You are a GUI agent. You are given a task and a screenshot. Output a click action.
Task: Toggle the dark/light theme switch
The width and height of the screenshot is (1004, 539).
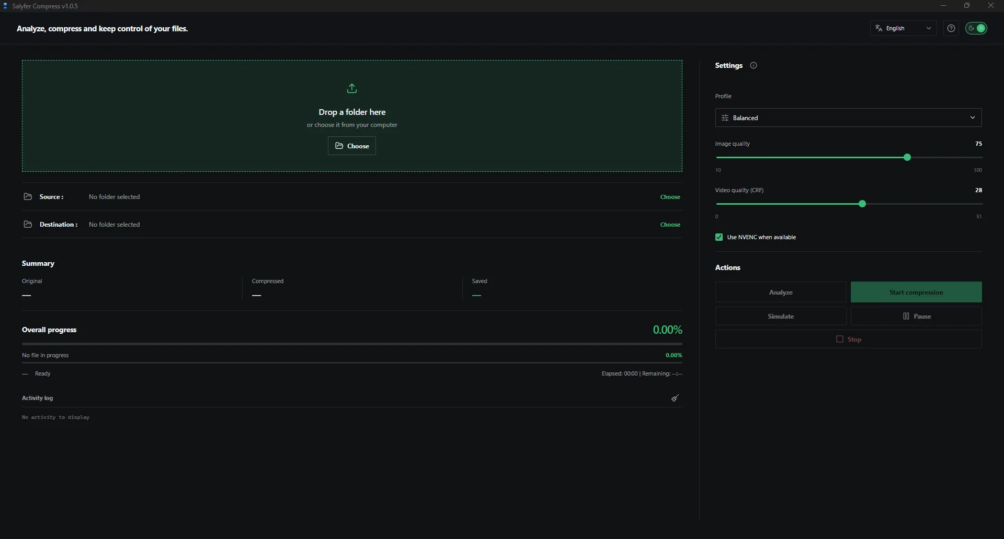[x=976, y=28]
